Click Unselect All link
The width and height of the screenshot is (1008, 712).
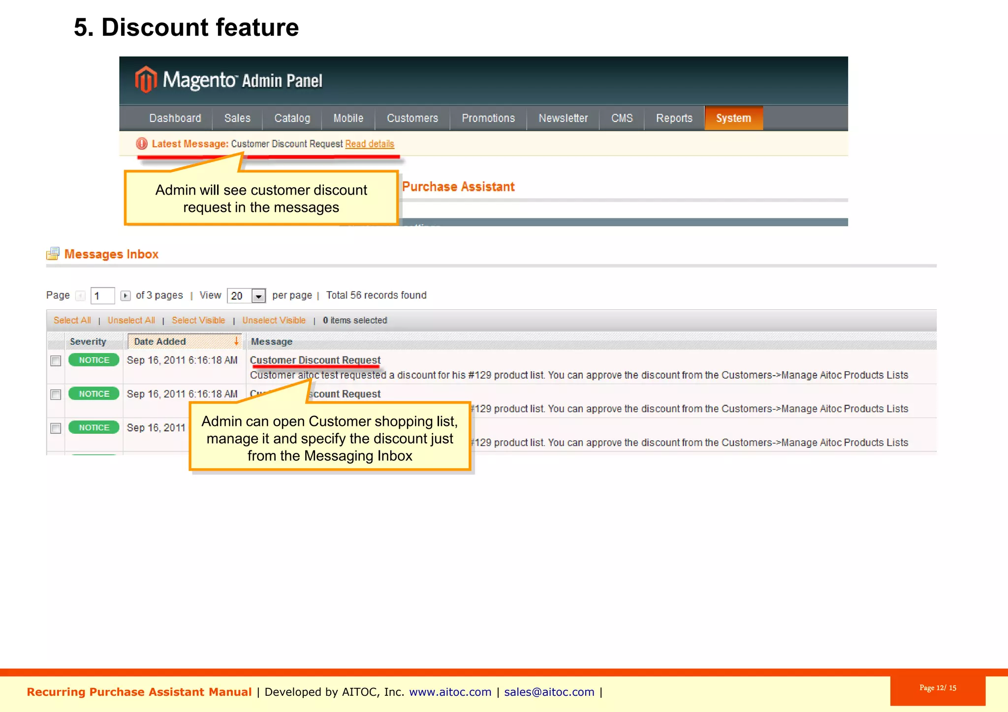(x=131, y=320)
